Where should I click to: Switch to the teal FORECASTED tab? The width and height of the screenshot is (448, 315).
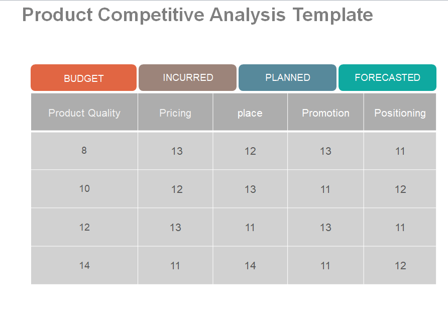(387, 77)
